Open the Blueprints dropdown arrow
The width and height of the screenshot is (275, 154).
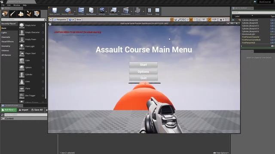coord(119,12)
